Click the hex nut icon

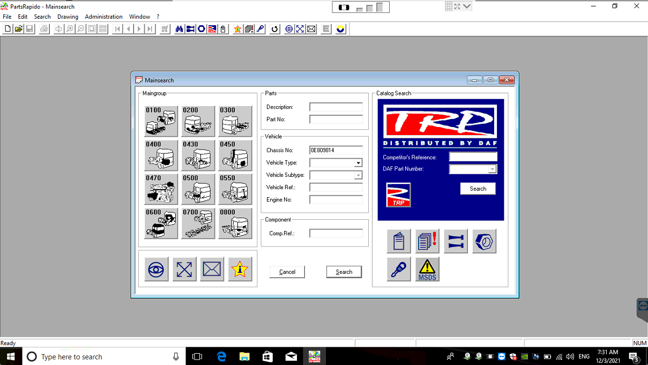484,241
